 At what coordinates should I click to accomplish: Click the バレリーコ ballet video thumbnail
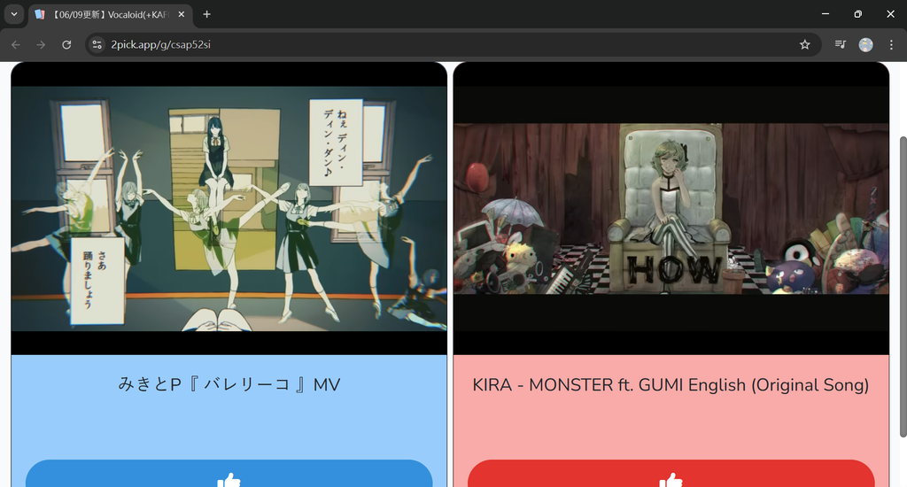[229, 208]
